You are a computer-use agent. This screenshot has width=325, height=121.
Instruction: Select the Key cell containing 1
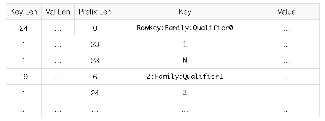pos(184,44)
